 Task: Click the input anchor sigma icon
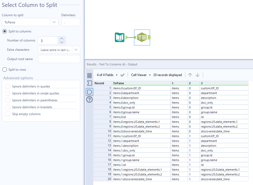click(89, 83)
